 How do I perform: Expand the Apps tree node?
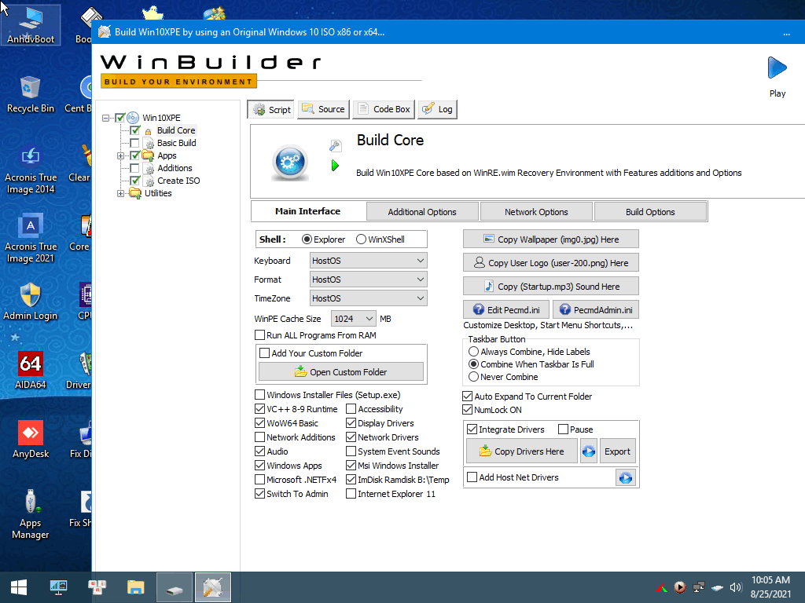click(120, 156)
